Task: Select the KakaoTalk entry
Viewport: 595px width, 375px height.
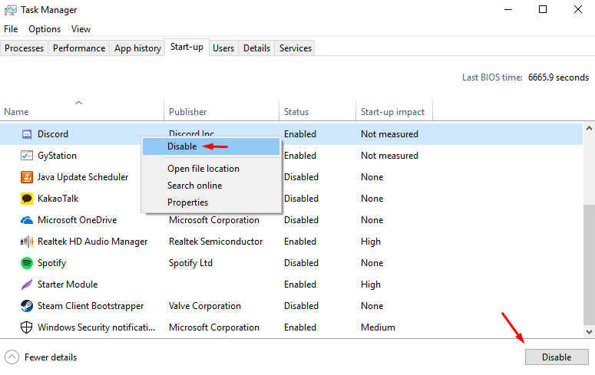Action: pyautogui.click(x=58, y=199)
